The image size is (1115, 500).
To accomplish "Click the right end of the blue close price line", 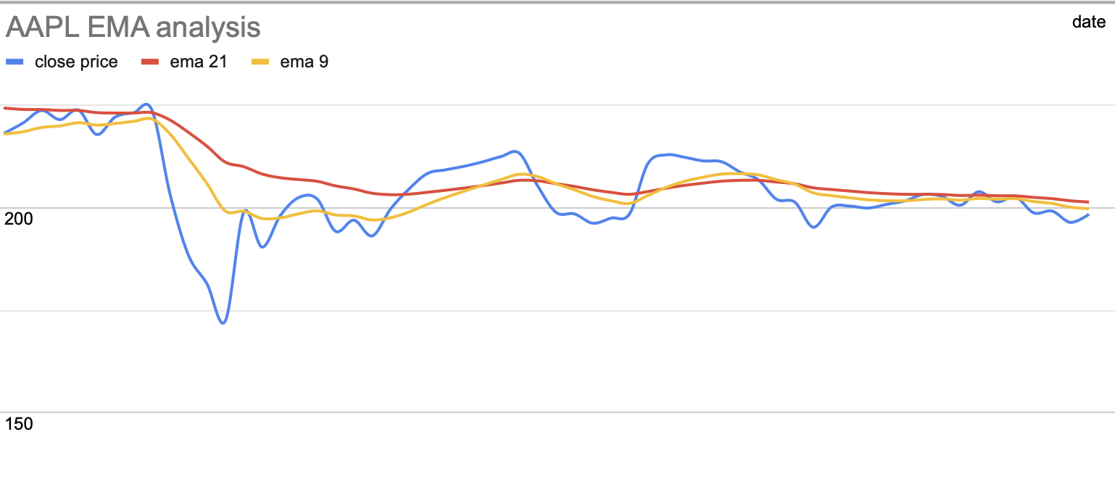I will click(1088, 214).
